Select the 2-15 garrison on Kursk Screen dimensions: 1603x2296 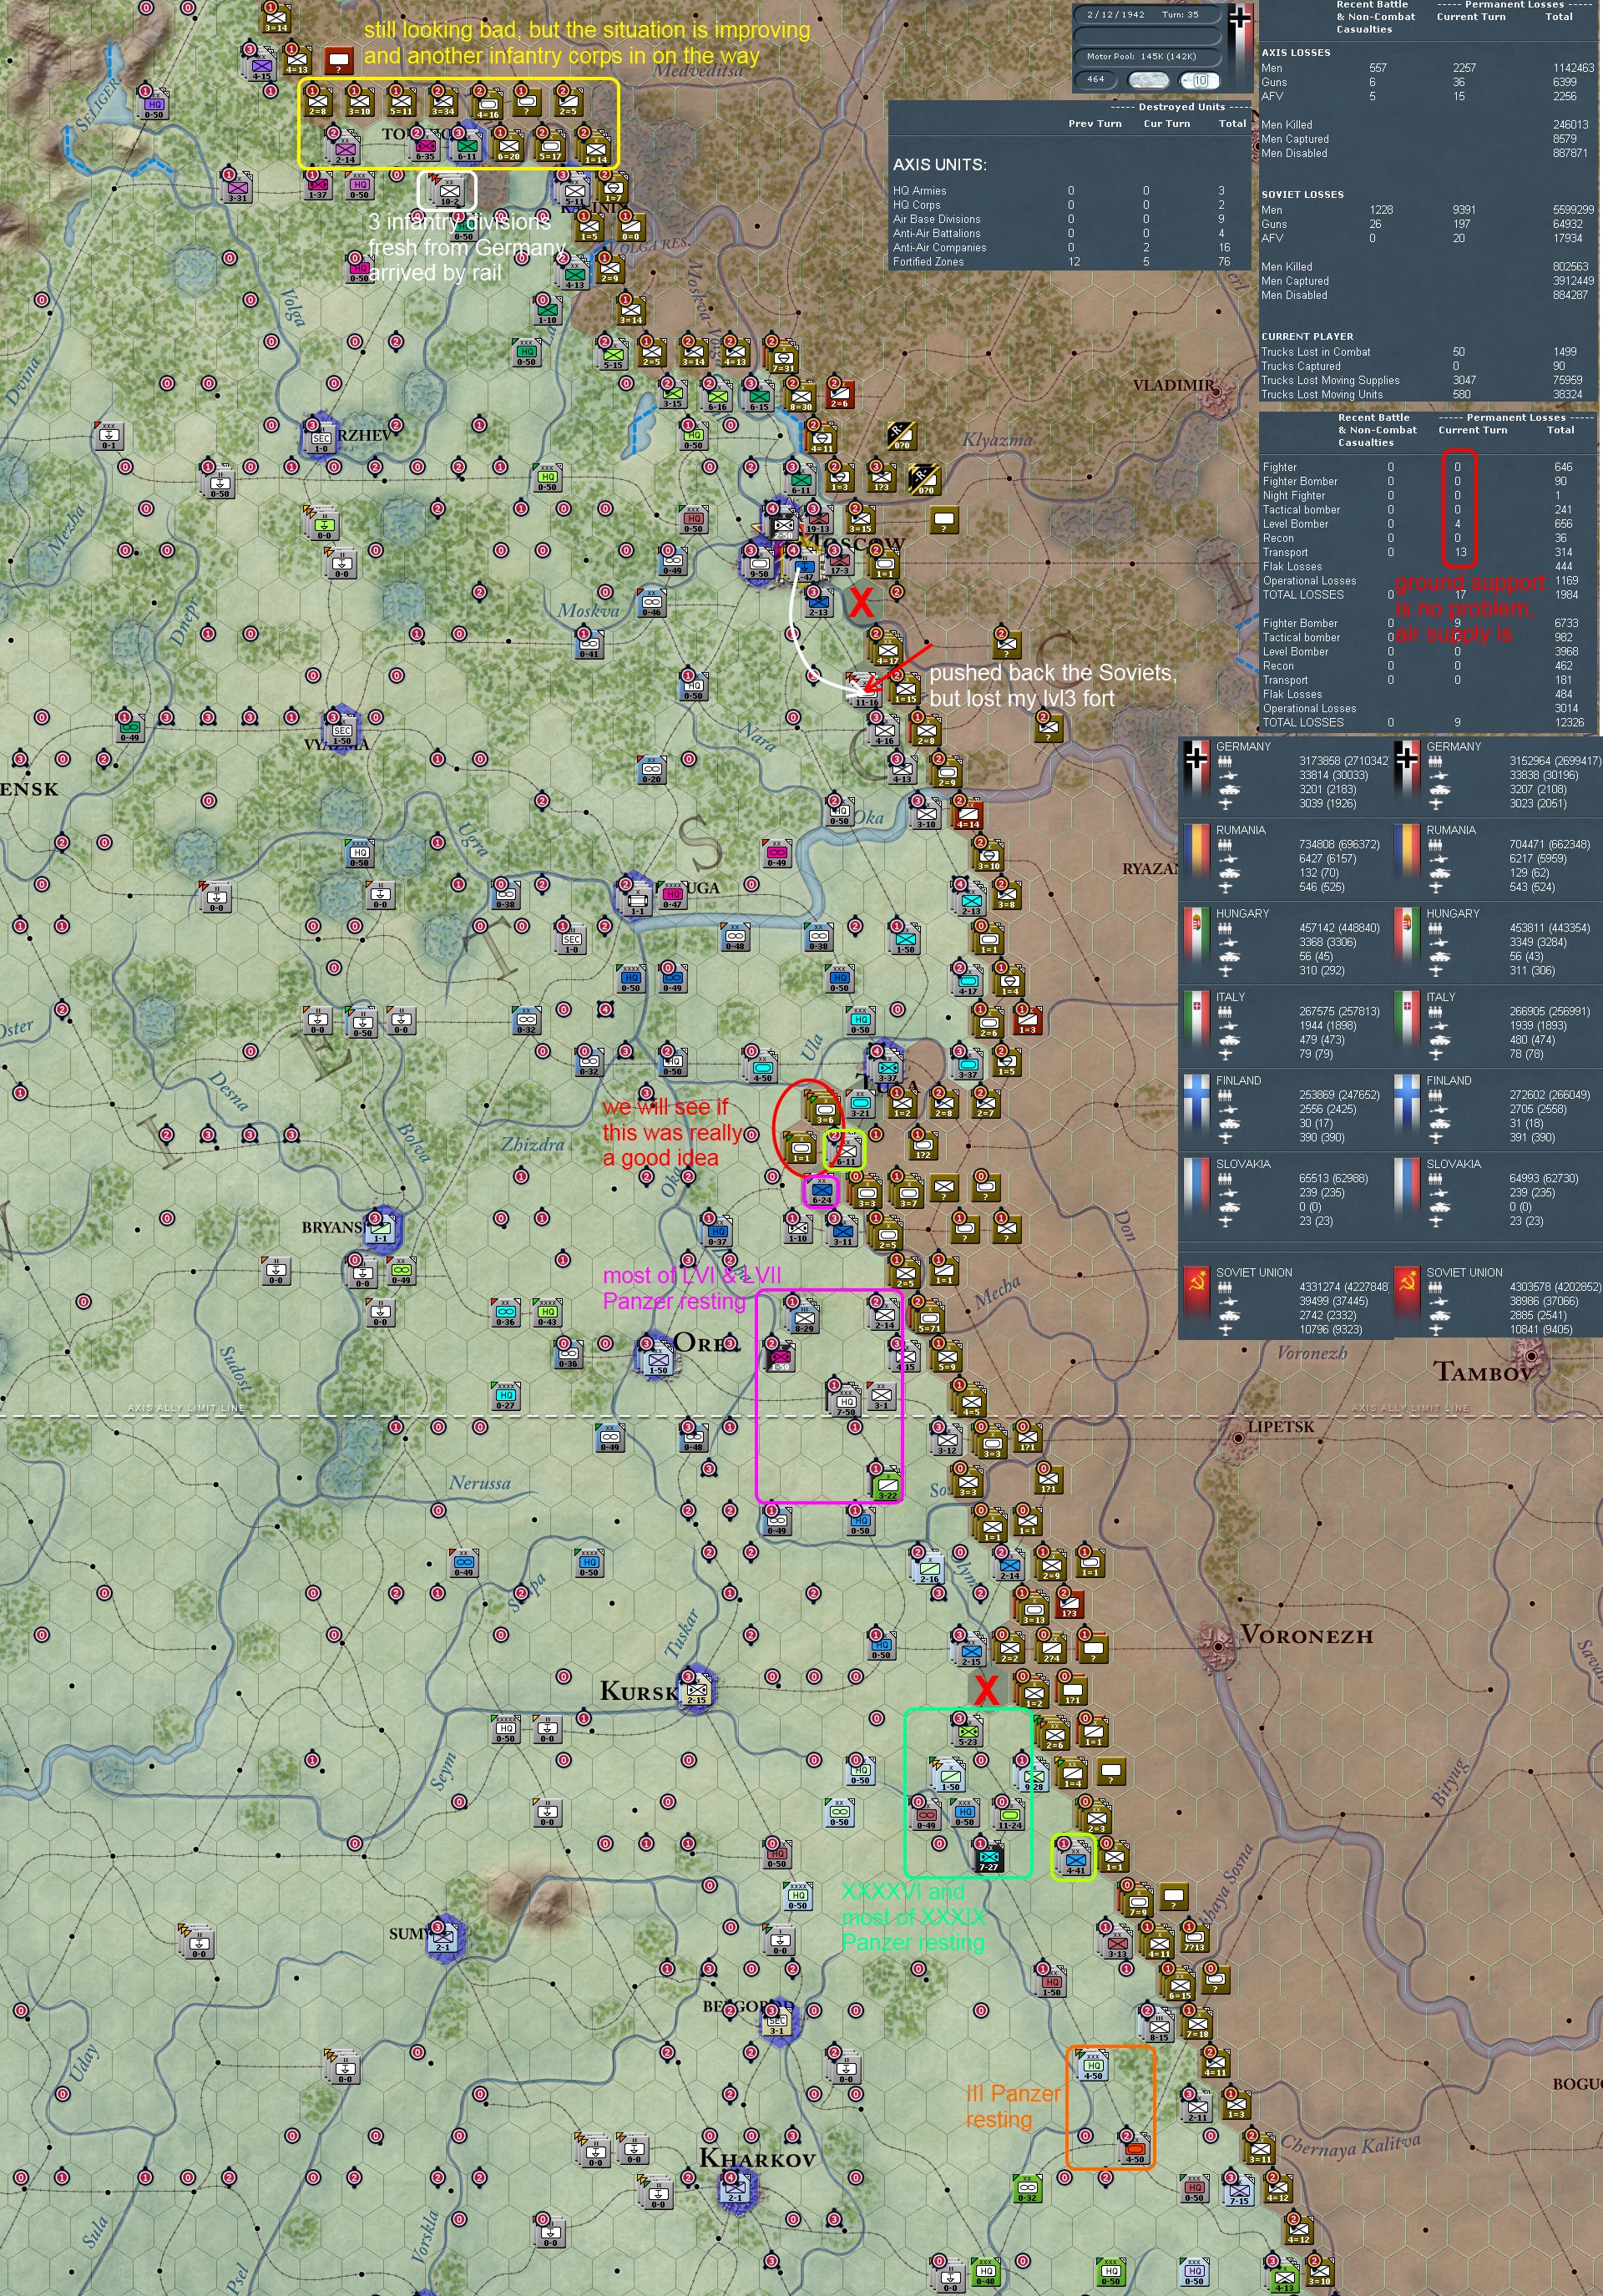tap(696, 1691)
